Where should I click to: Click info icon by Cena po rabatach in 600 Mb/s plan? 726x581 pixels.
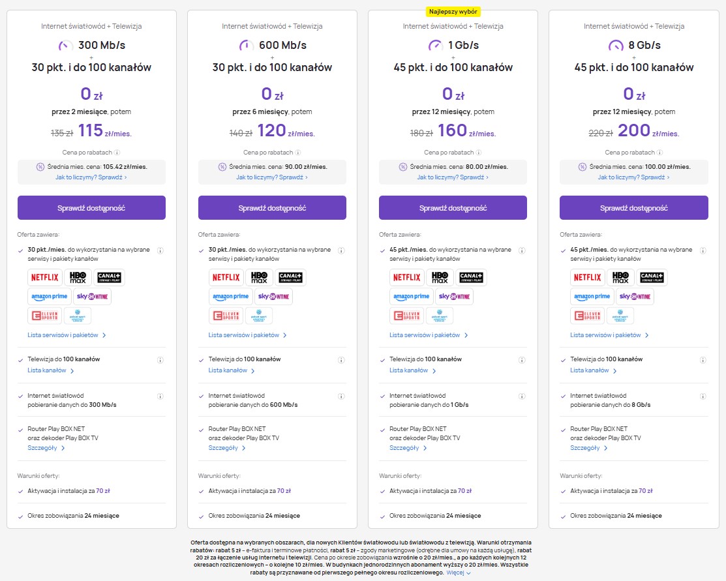point(299,152)
